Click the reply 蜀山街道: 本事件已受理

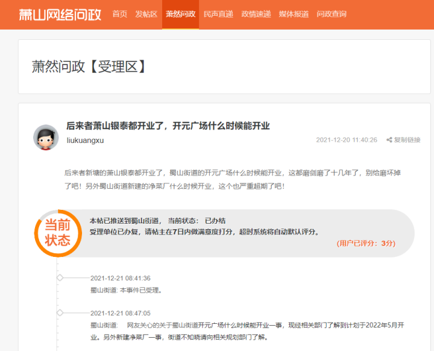point(127,290)
